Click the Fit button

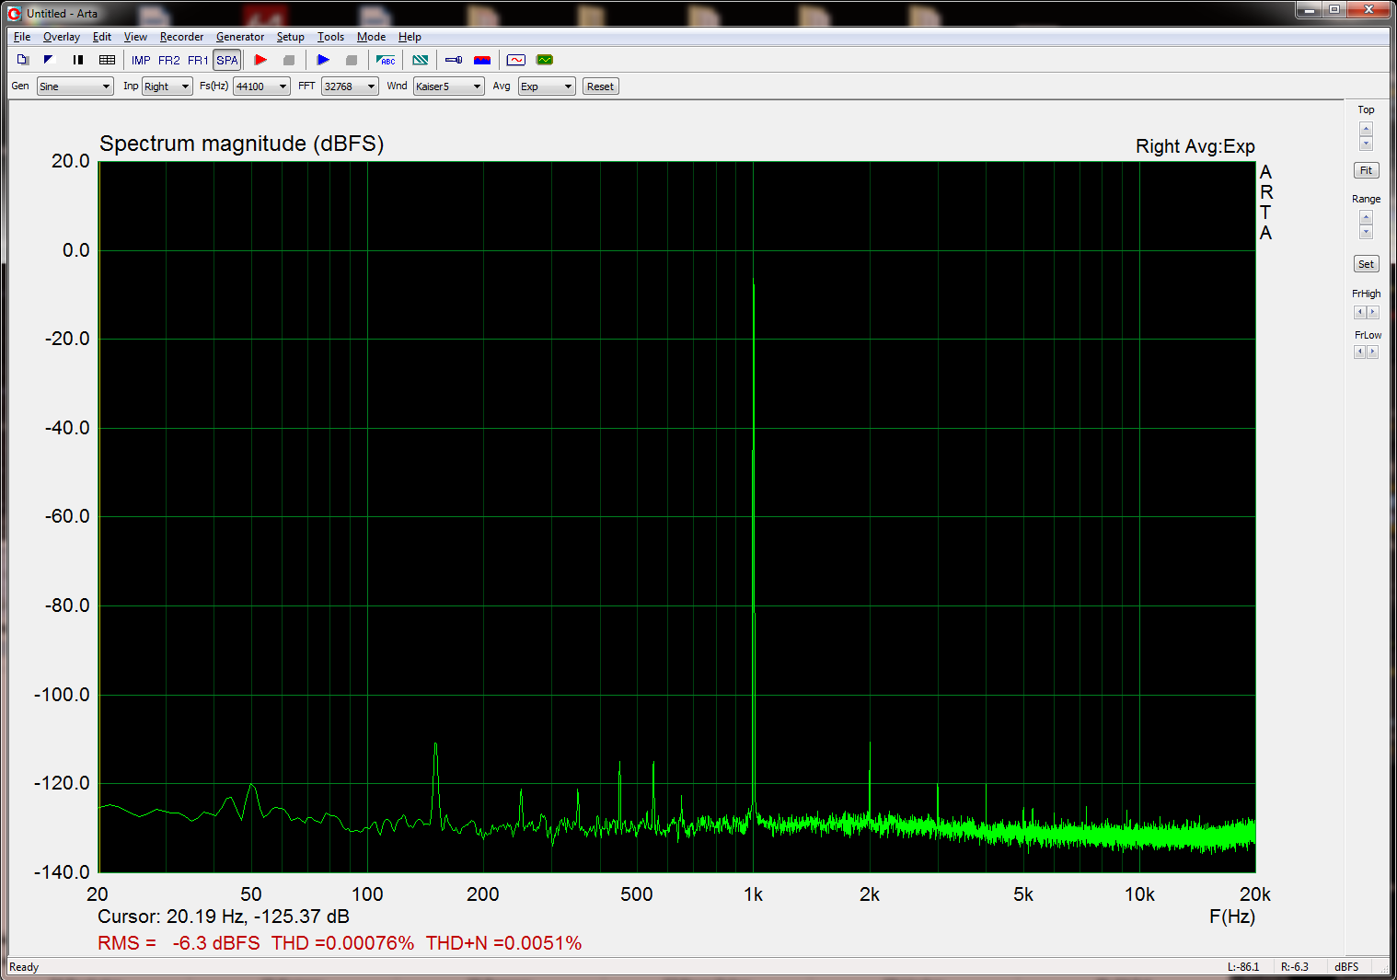coord(1366,170)
